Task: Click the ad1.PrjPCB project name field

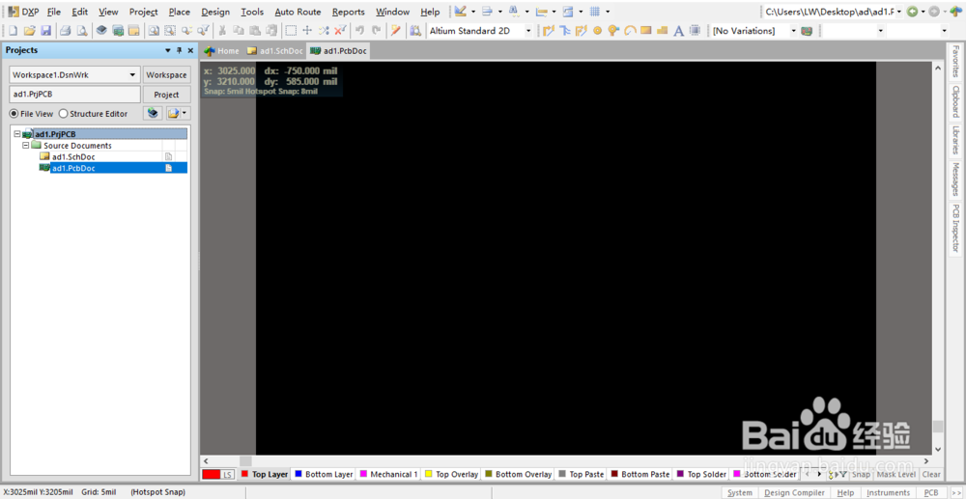Action: (x=74, y=95)
